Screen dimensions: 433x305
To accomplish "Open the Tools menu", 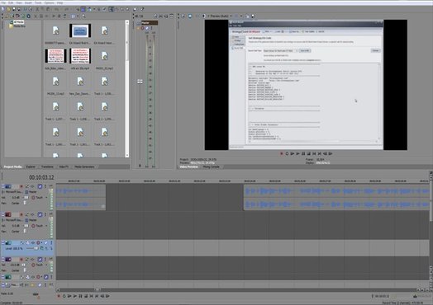I will click(x=38, y=2).
